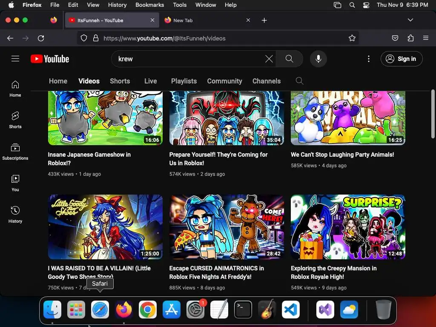
Task: Open Terminal from the Dock
Action: 243,310
